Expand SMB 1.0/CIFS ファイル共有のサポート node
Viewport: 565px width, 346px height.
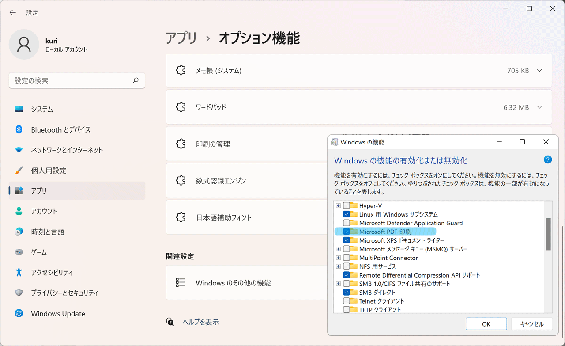[338, 284]
